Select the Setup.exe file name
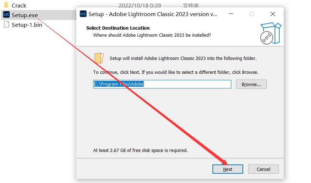311x183 pixels. [25, 15]
